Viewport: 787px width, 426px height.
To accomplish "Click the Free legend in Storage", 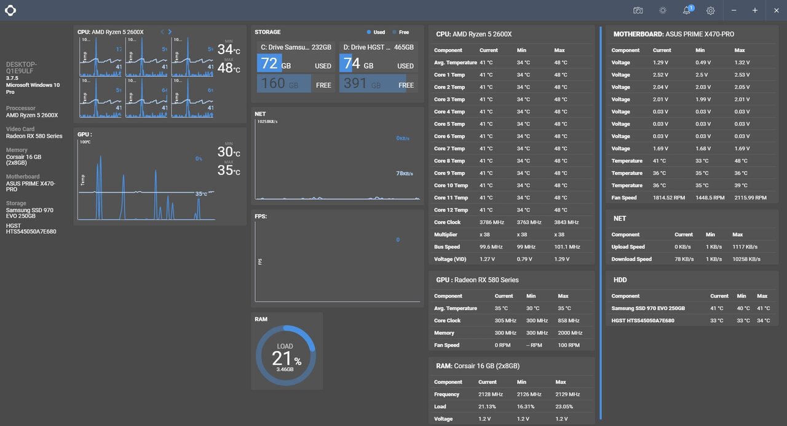I will click(401, 32).
